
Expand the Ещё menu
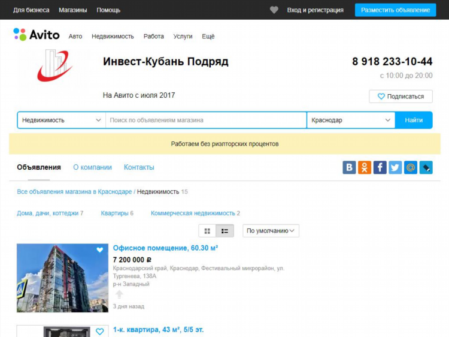coord(208,37)
